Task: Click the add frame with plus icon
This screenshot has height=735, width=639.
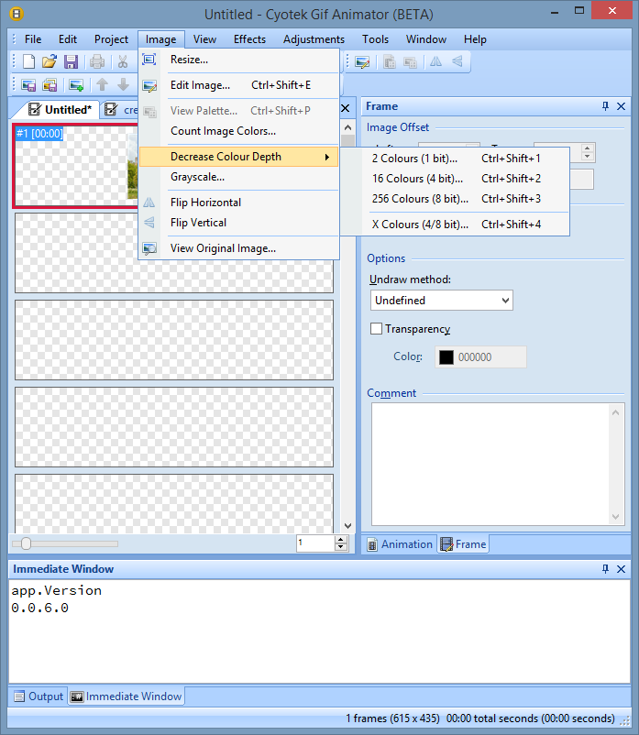Action: [76, 85]
